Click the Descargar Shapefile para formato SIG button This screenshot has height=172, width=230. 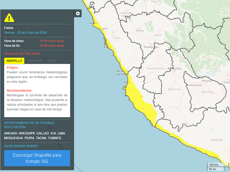(x=37, y=158)
